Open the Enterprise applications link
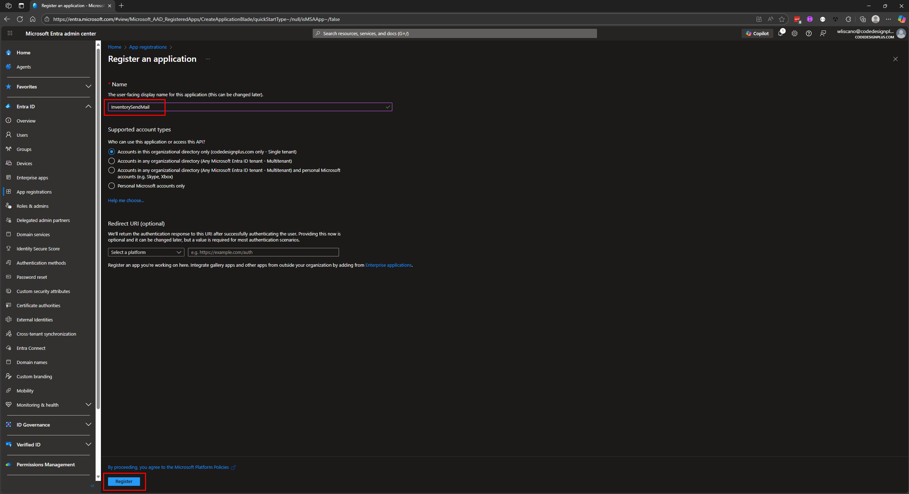909x494 pixels. [x=388, y=265]
